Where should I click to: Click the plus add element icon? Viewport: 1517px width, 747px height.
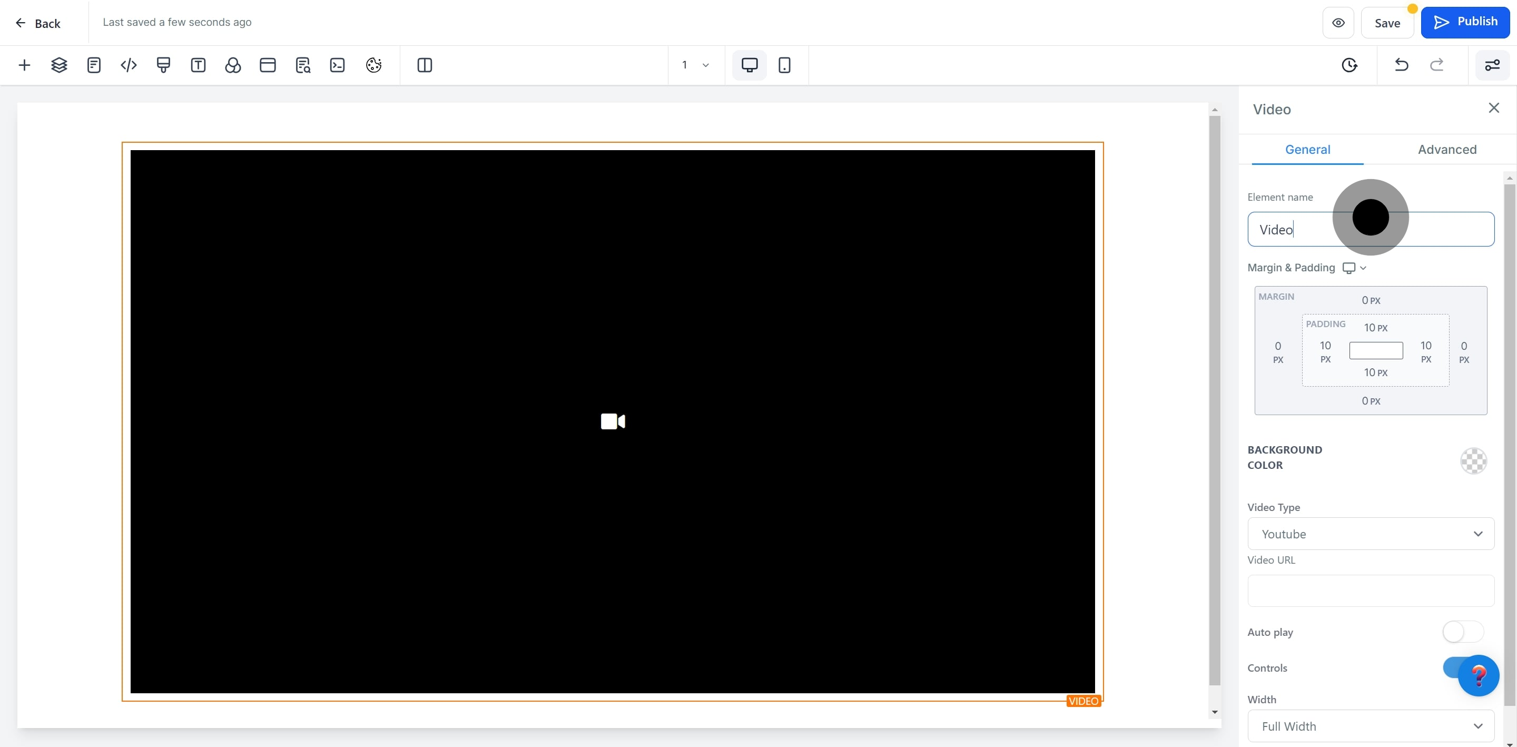click(x=24, y=65)
